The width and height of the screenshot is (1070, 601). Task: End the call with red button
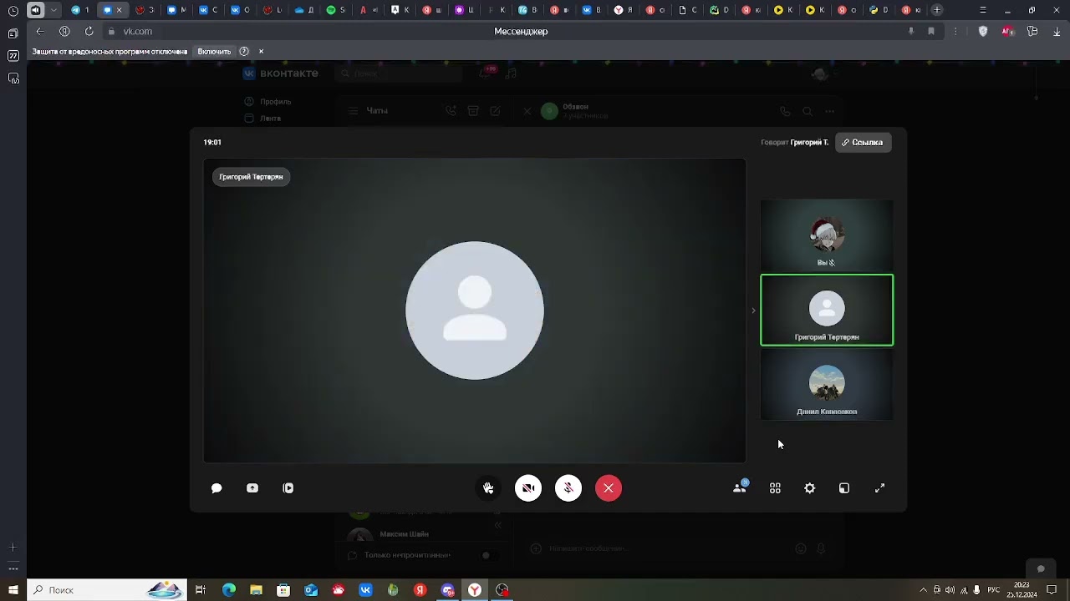click(609, 488)
